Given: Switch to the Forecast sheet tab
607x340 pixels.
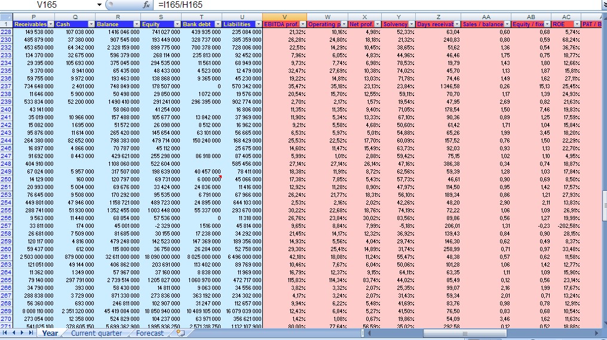Looking at the screenshot, I should click(x=150, y=333).
